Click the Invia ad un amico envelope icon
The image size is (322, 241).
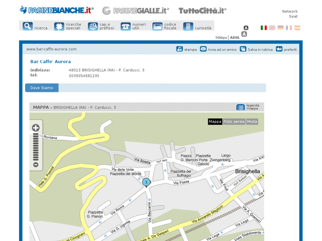coord(203,49)
